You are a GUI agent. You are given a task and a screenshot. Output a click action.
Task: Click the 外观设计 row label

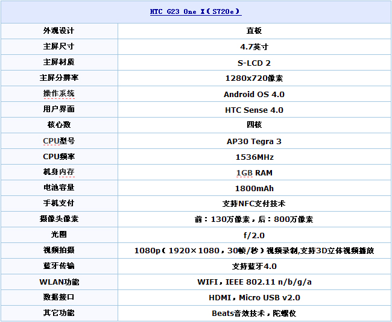pos(59,31)
